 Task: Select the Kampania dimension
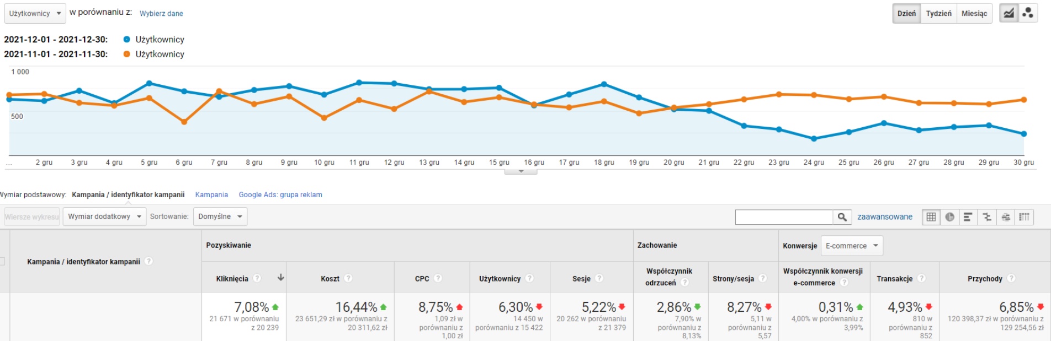(x=211, y=194)
